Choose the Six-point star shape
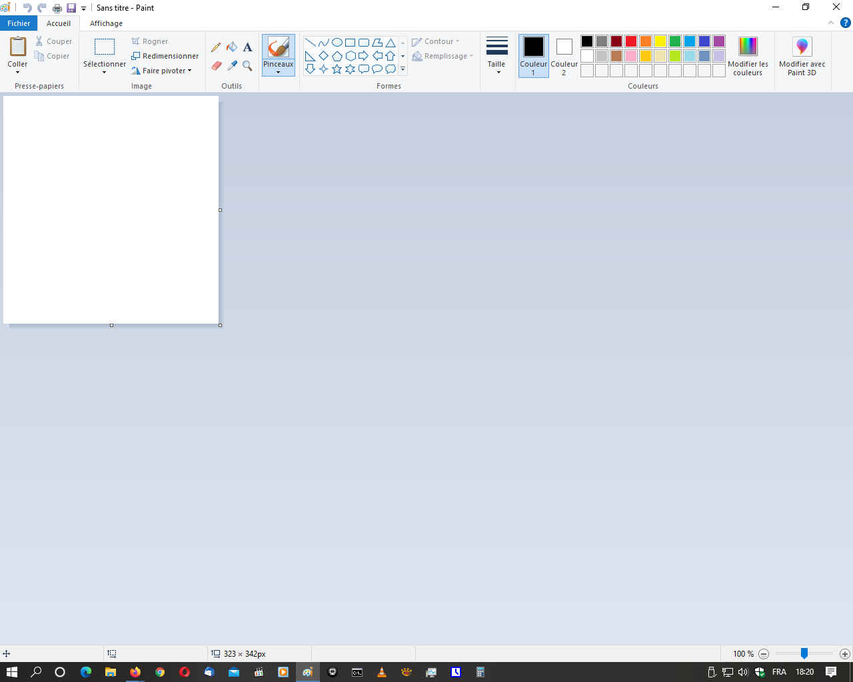Viewport: 853px width, 682px height. point(351,69)
